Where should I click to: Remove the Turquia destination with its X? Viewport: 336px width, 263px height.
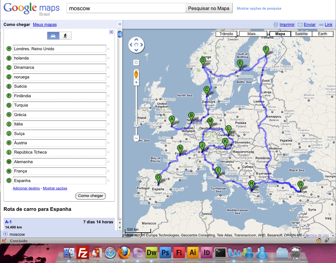[108, 105]
